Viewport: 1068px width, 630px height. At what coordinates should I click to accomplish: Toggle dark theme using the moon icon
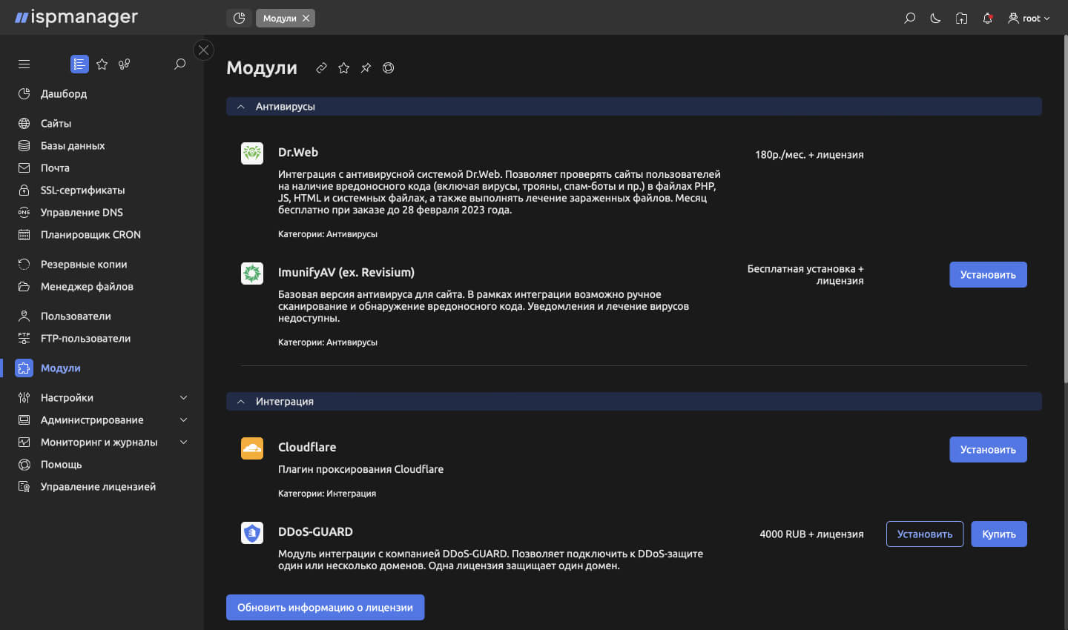[935, 18]
